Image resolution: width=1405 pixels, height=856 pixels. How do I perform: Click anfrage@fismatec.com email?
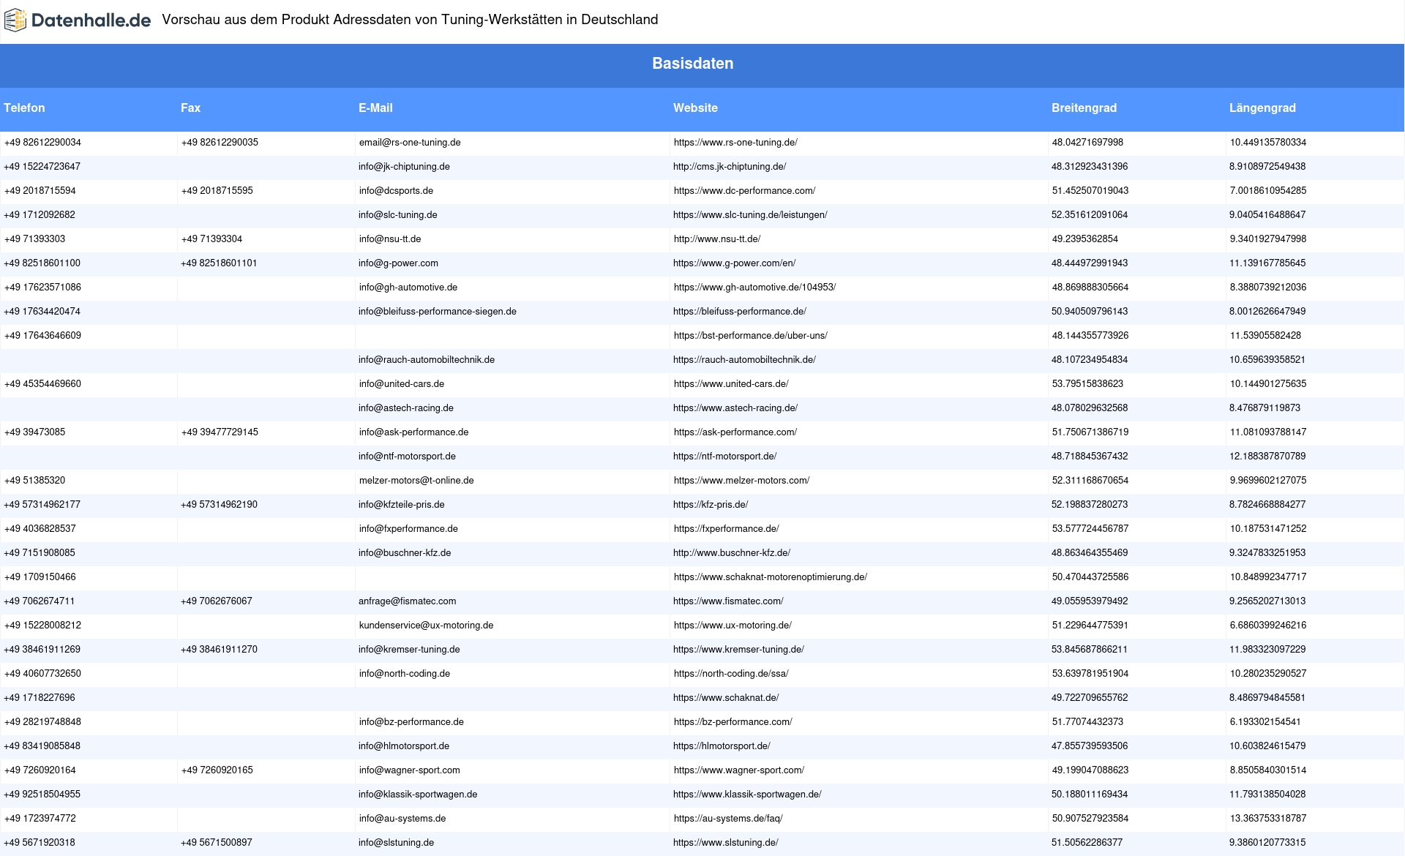point(407,601)
